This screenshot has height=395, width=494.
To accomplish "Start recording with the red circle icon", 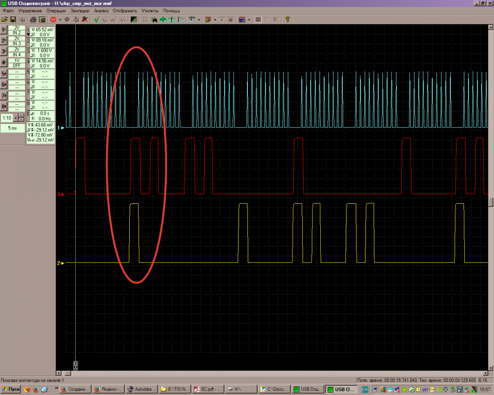I will 53,19.
